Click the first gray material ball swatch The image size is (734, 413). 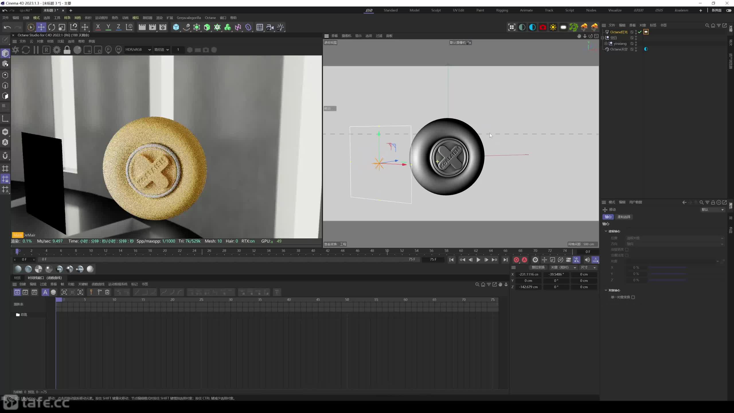18,269
